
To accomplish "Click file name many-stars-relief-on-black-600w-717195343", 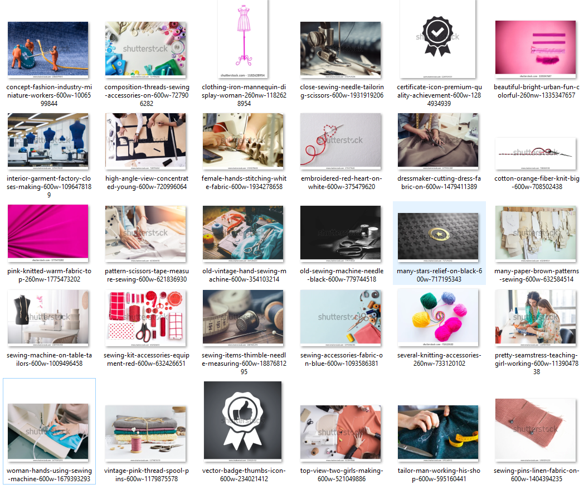I will coord(439,275).
